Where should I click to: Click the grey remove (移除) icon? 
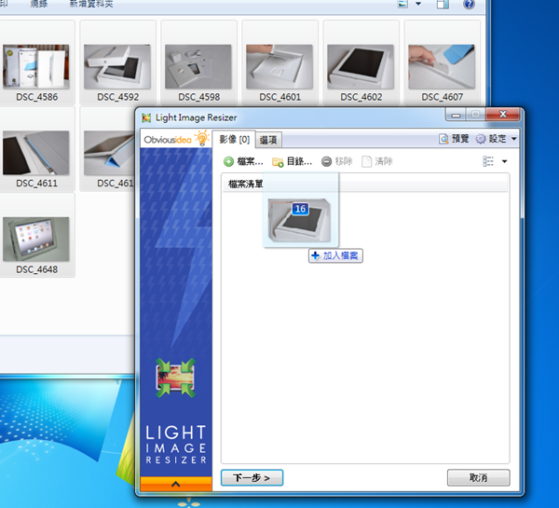[x=326, y=161]
